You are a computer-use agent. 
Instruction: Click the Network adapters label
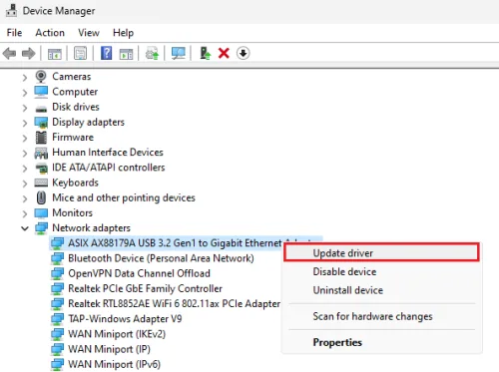91,228
